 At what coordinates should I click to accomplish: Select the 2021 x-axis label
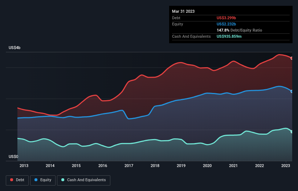[233, 166]
